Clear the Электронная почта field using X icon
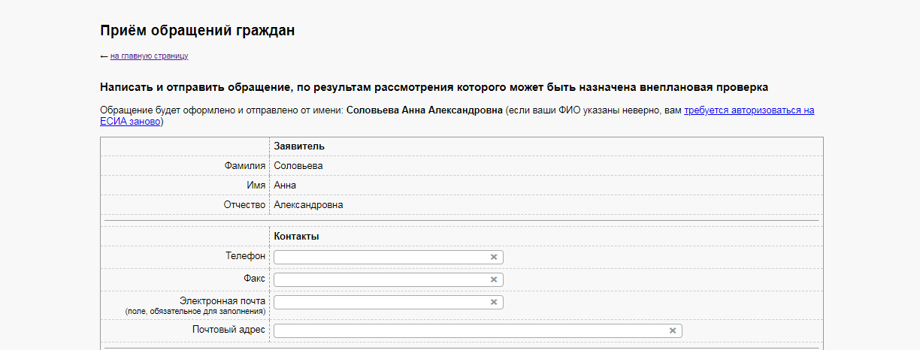This screenshot has width=920, height=350. pyautogui.click(x=494, y=302)
